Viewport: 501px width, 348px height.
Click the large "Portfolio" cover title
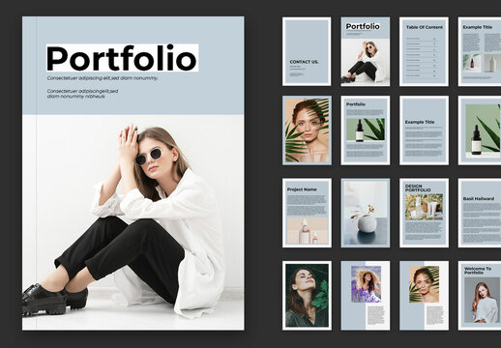coord(122,58)
